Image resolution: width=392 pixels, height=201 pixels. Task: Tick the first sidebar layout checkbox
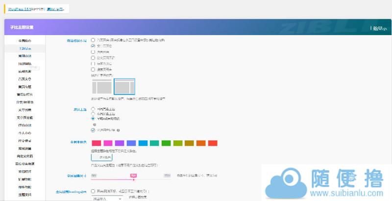pyautogui.click(x=93, y=40)
